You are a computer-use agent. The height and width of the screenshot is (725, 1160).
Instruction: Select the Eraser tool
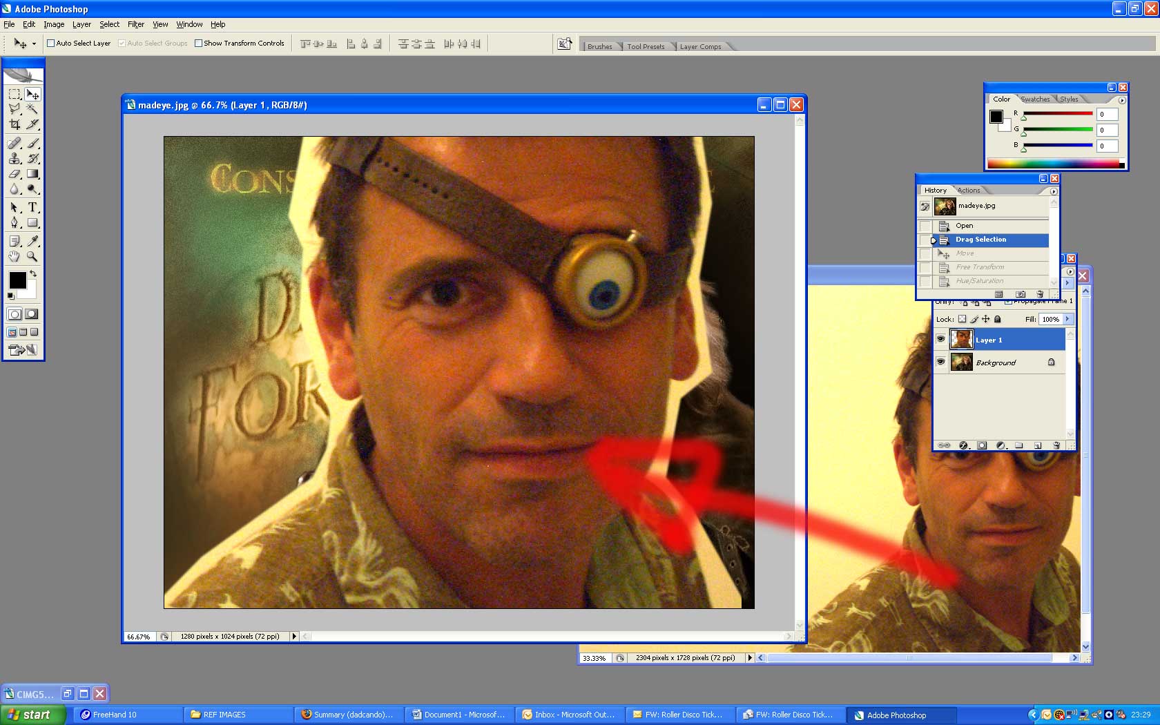[x=14, y=174]
